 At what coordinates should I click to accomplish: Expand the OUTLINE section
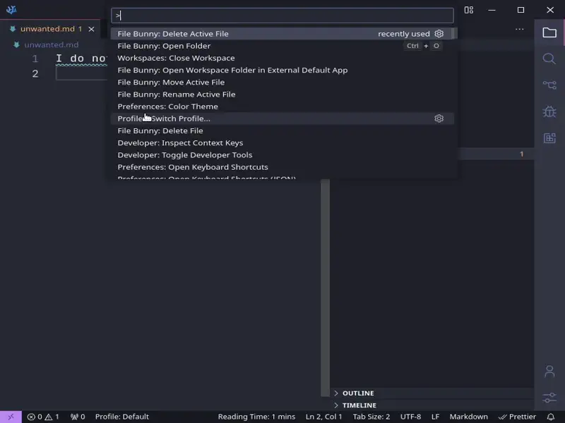tap(432, 393)
